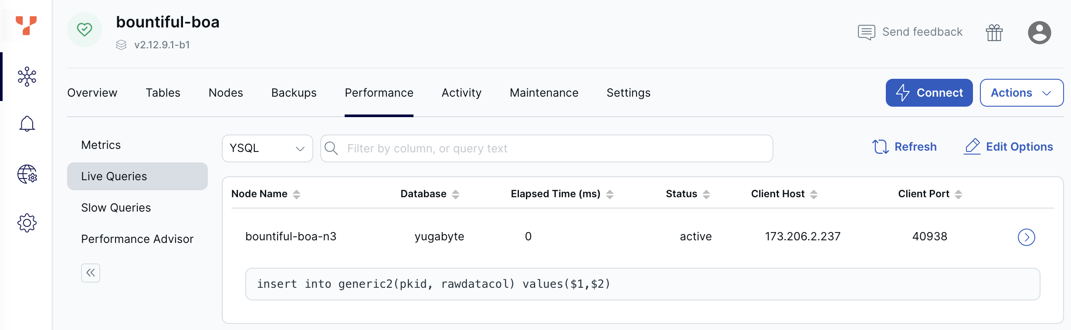
Task: Click the Yugabyte logo in the sidebar
Action: [x=26, y=26]
